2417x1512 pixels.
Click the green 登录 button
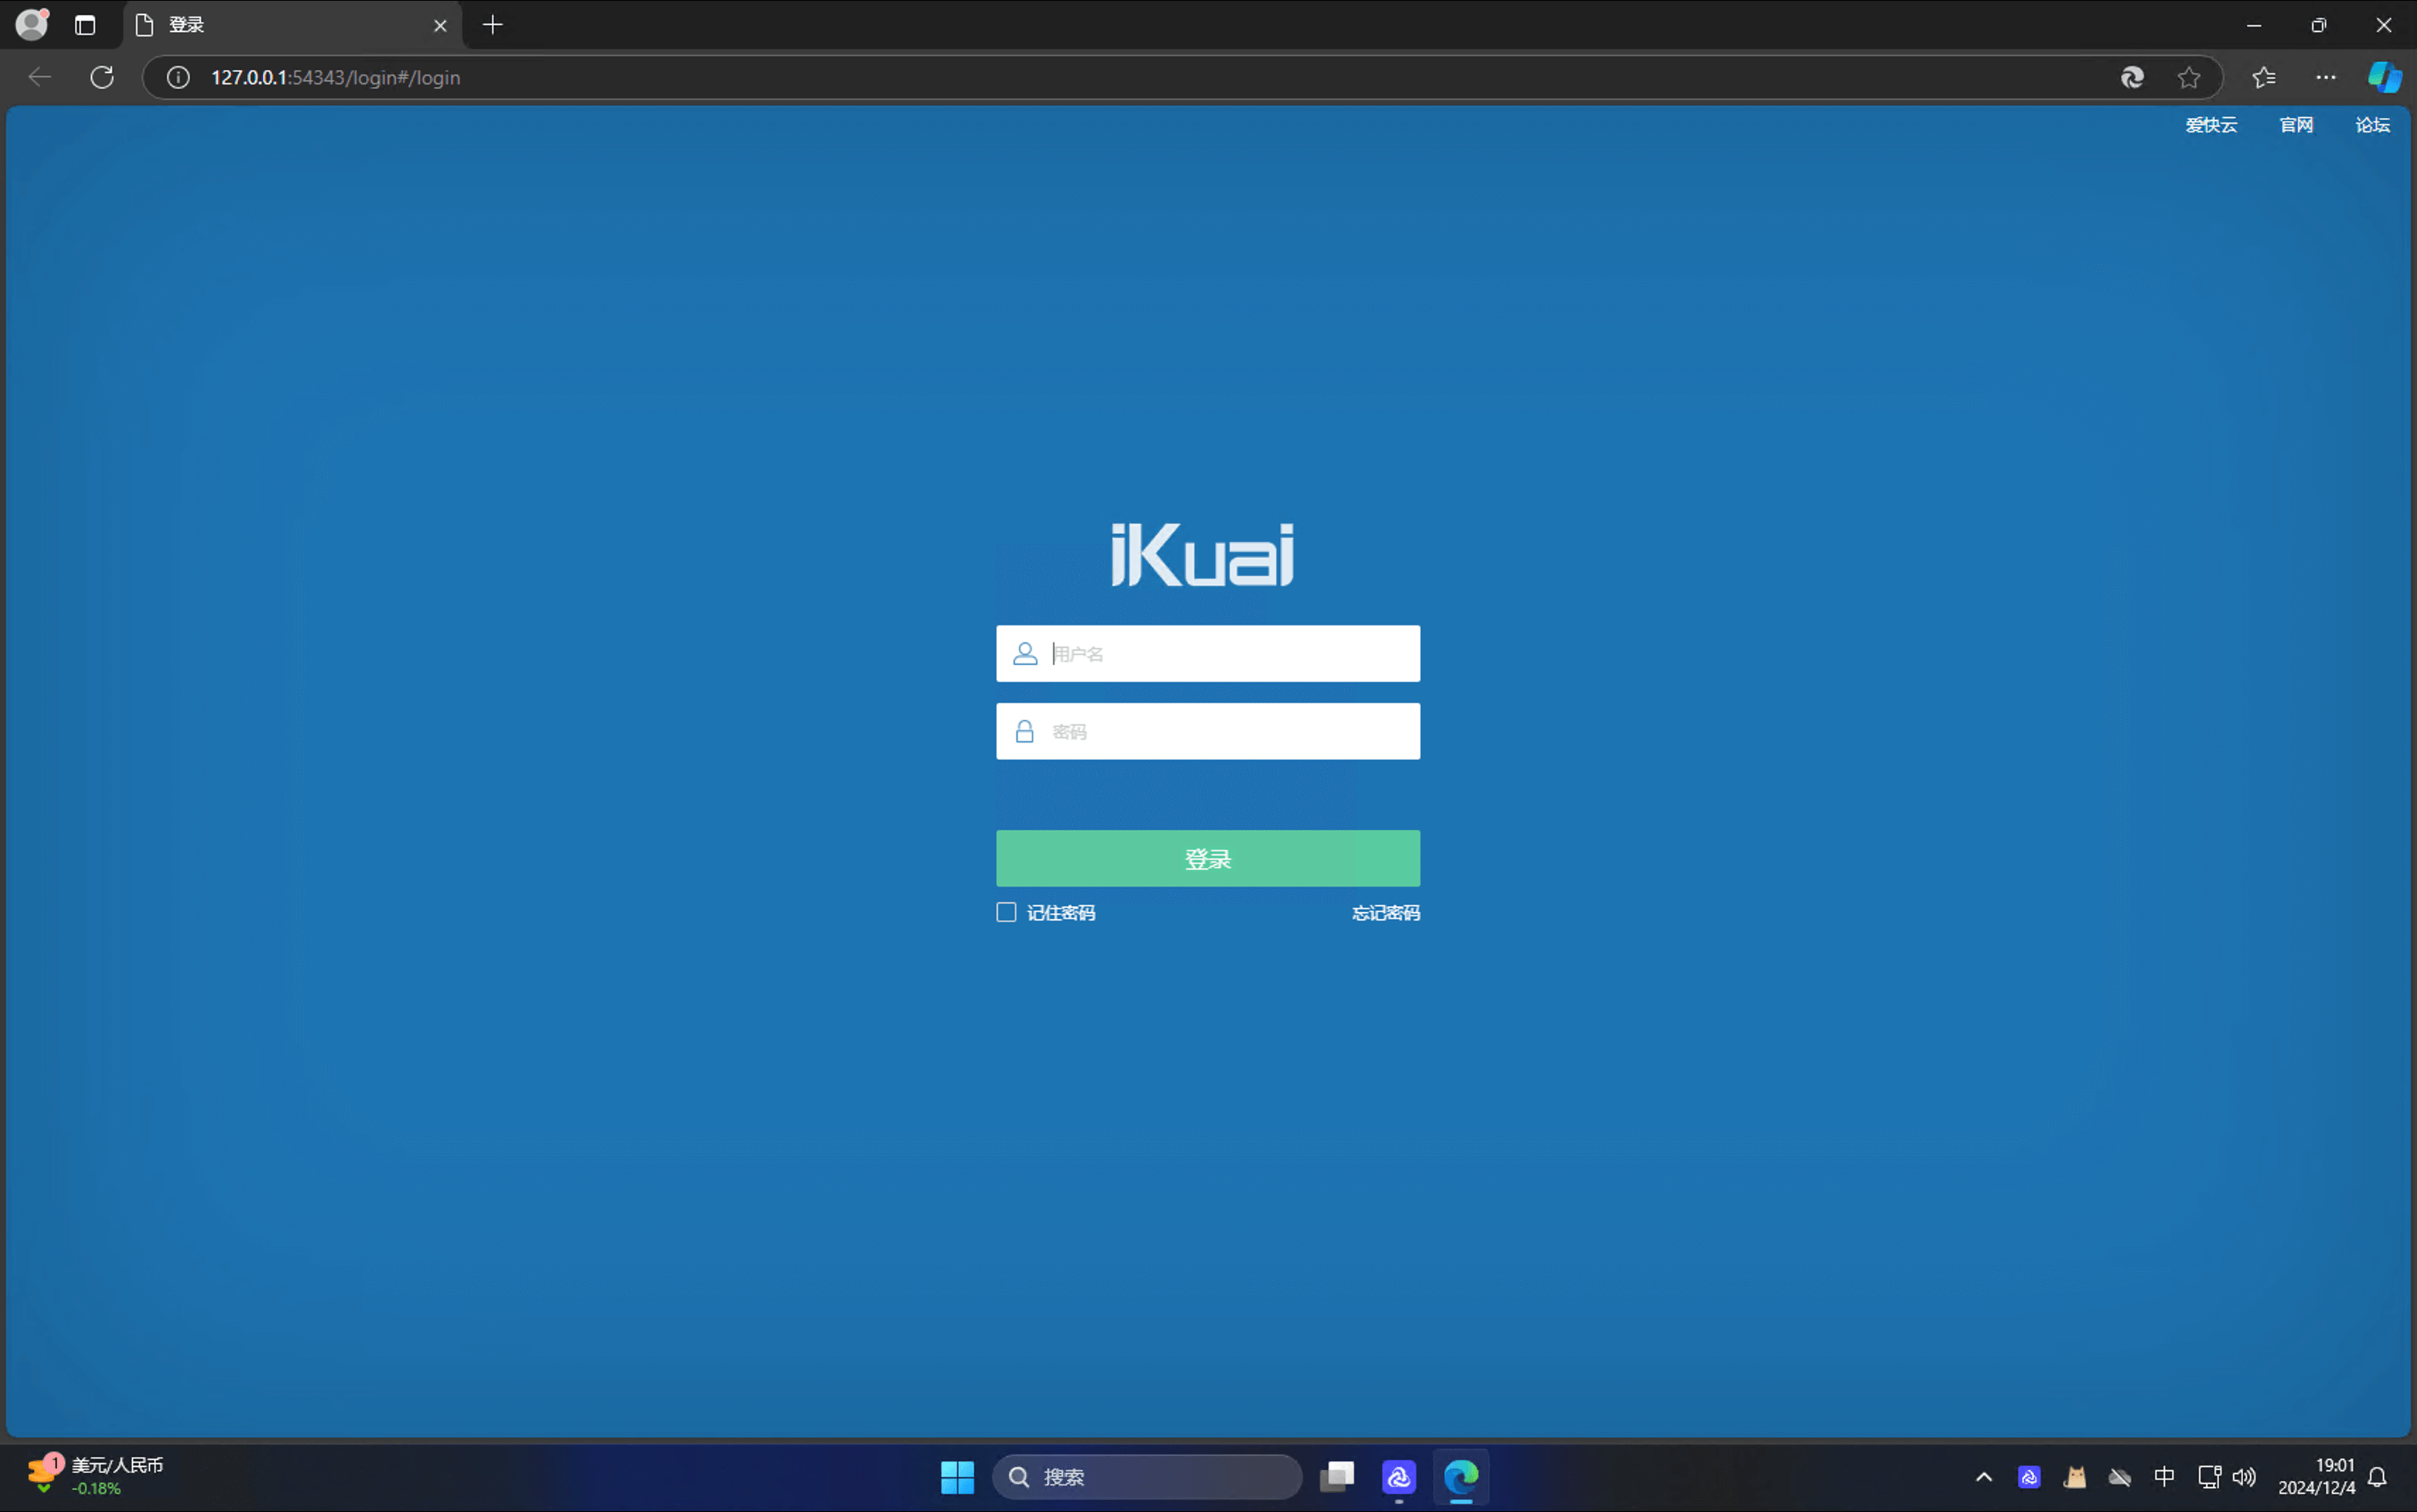point(1207,858)
